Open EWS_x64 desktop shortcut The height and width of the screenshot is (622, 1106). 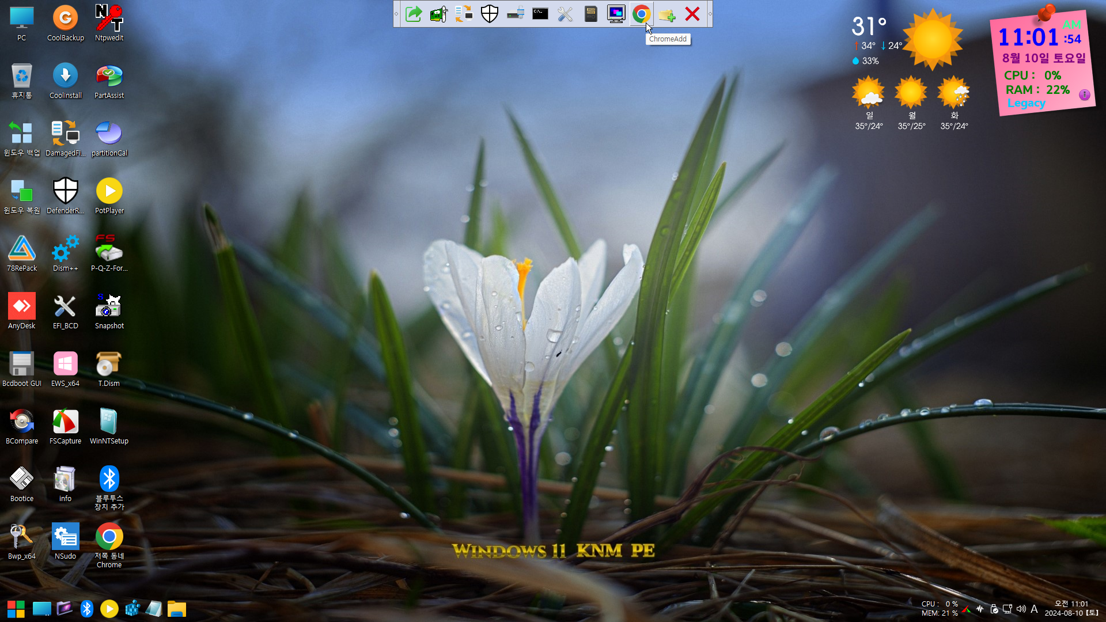click(x=66, y=369)
